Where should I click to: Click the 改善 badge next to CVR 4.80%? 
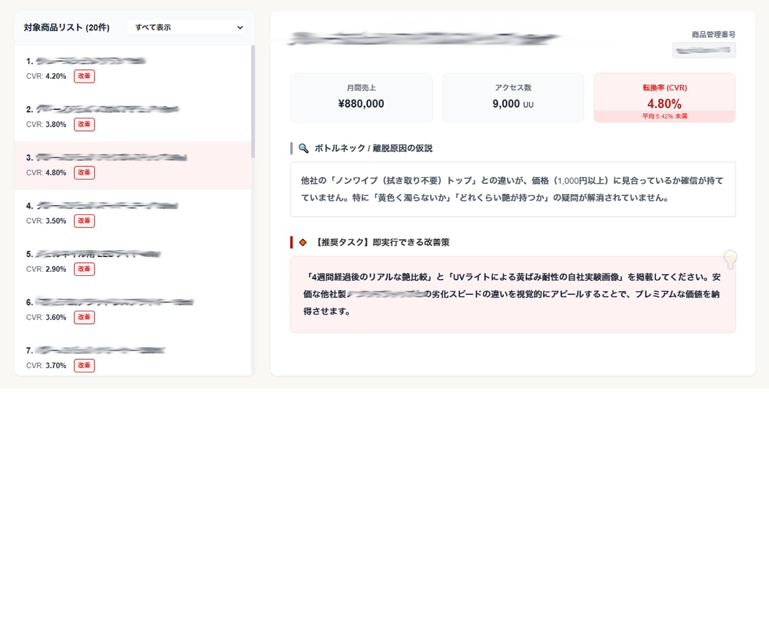[84, 173]
